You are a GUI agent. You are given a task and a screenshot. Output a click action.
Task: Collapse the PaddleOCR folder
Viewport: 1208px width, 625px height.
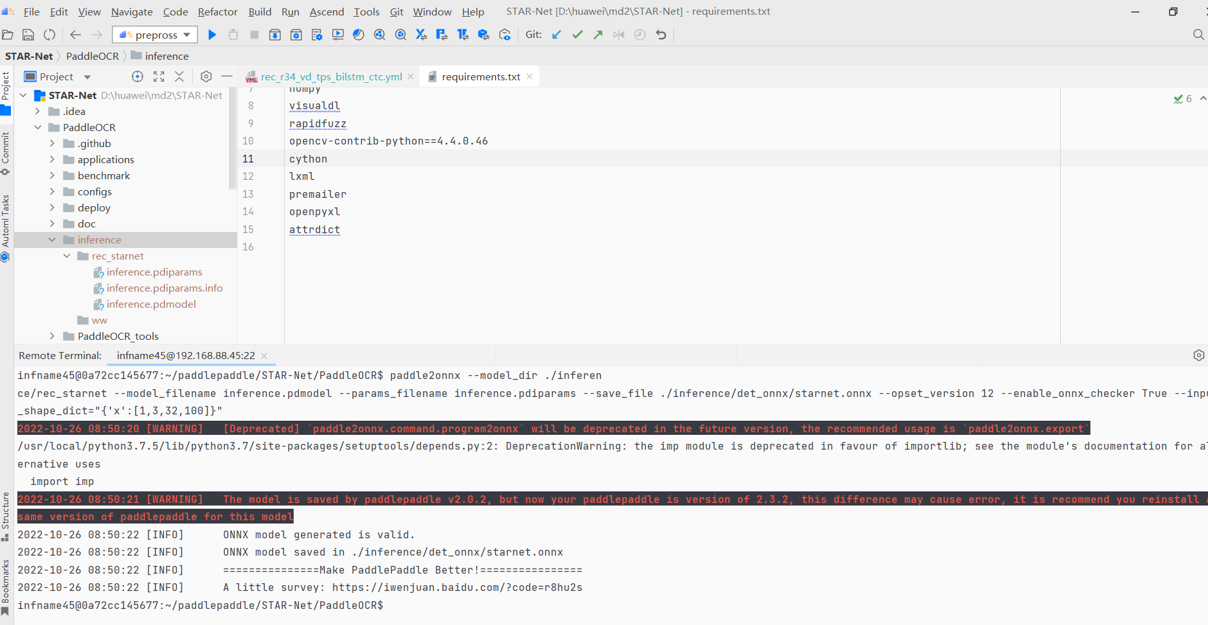37,127
